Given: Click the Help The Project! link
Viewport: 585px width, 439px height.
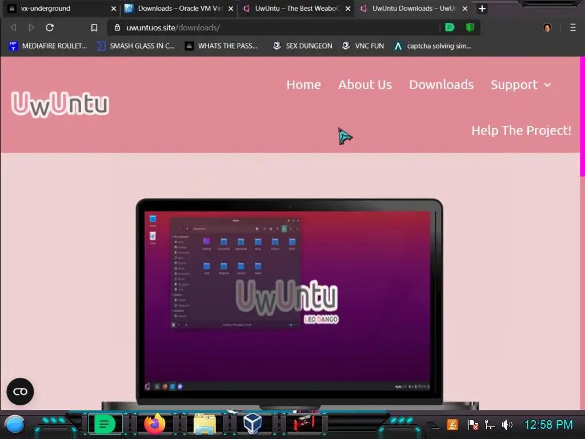Looking at the screenshot, I should [521, 130].
